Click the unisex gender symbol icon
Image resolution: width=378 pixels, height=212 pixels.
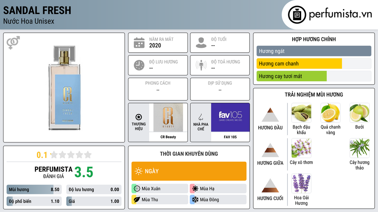point(13,43)
